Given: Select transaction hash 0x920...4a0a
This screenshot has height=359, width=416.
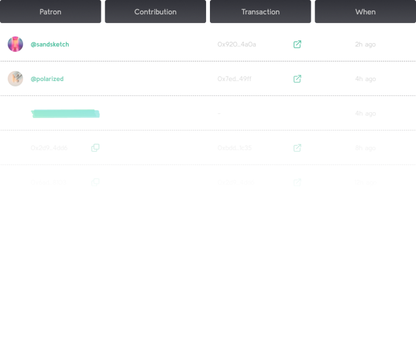Looking at the screenshot, I should (237, 44).
